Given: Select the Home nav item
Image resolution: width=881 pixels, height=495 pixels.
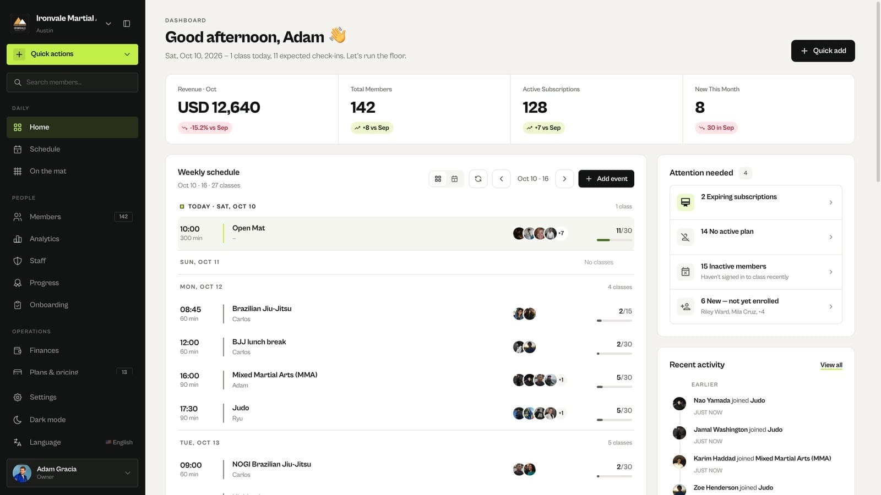Looking at the screenshot, I should tap(72, 127).
